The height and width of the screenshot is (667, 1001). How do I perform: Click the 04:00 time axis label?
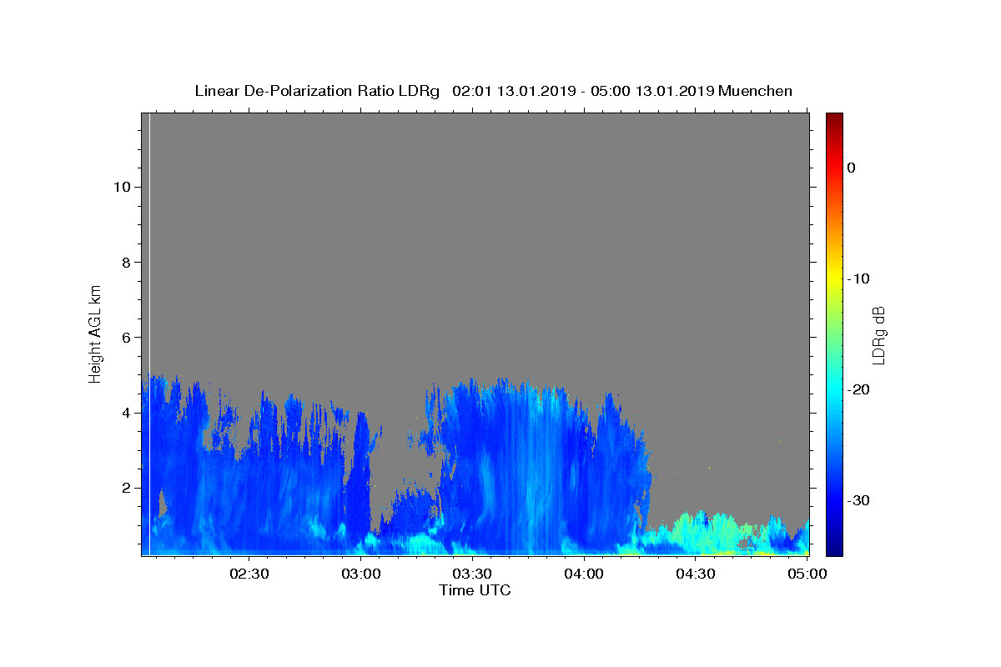pyautogui.click(x=584, y=574)
